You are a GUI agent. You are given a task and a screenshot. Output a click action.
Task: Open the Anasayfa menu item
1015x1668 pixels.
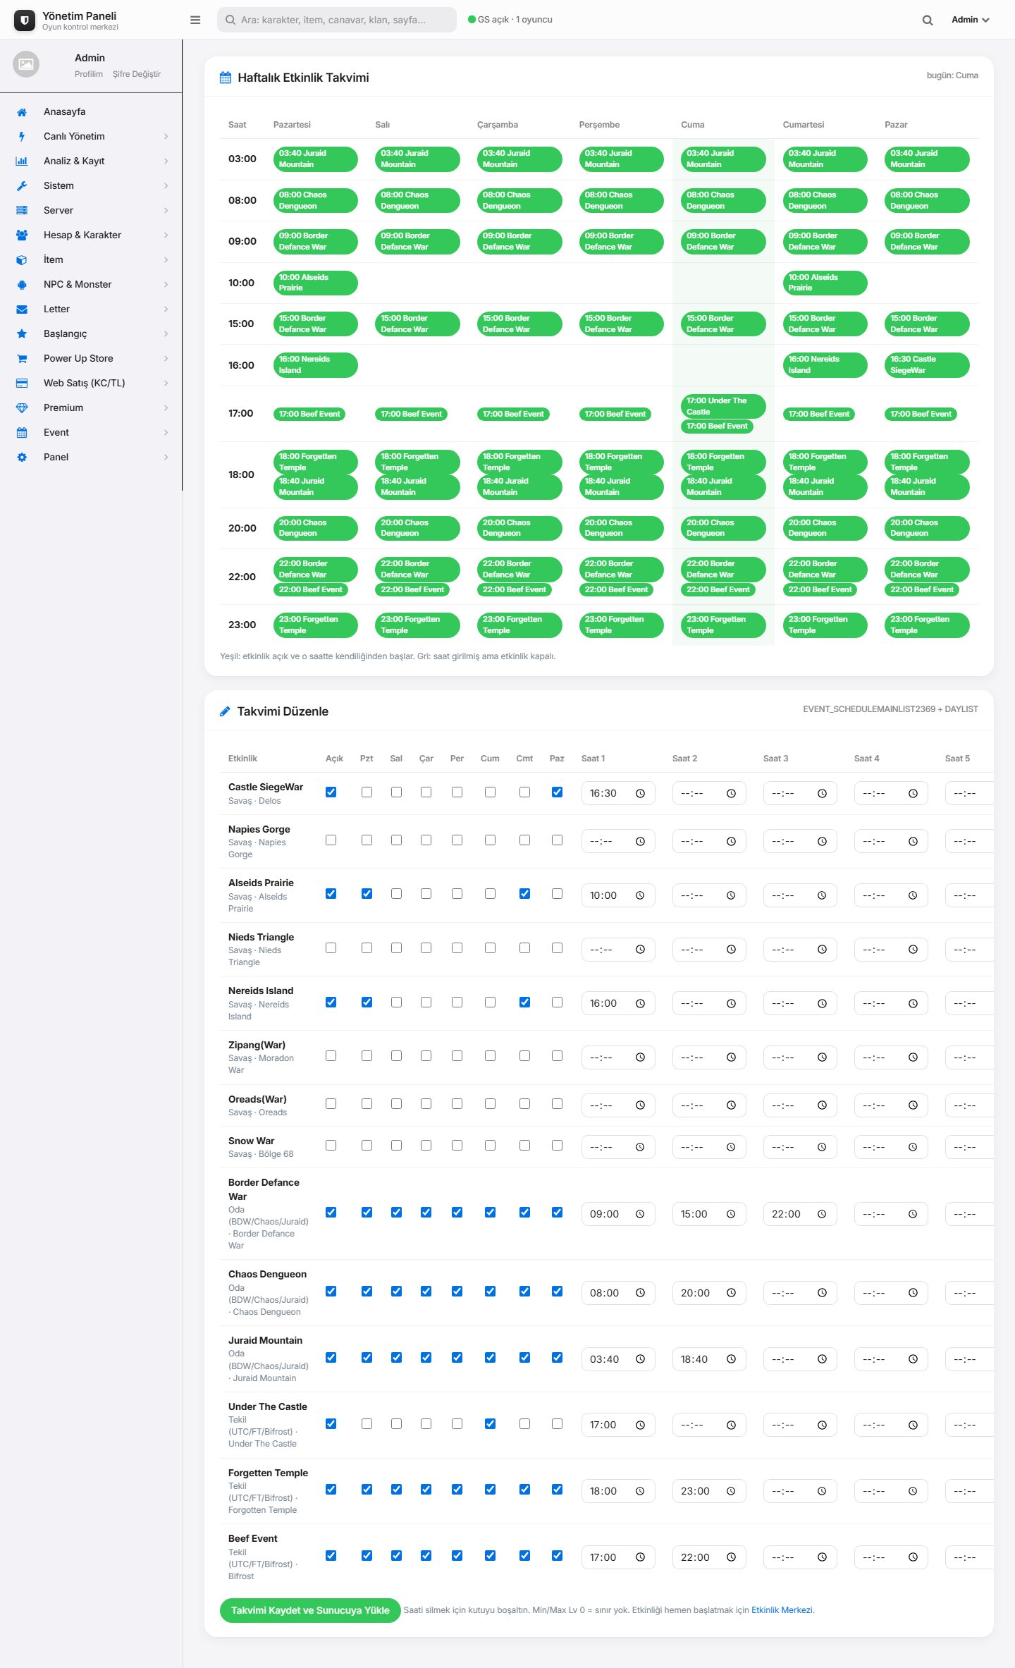91,112
